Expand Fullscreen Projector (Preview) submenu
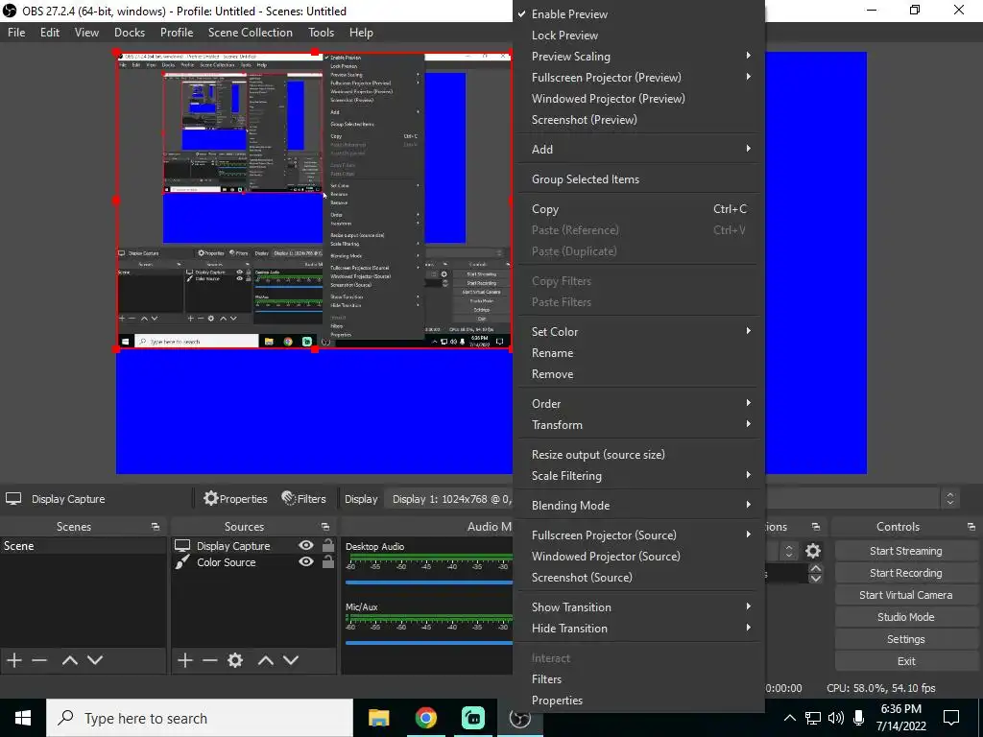 click(x=638, y=78)
